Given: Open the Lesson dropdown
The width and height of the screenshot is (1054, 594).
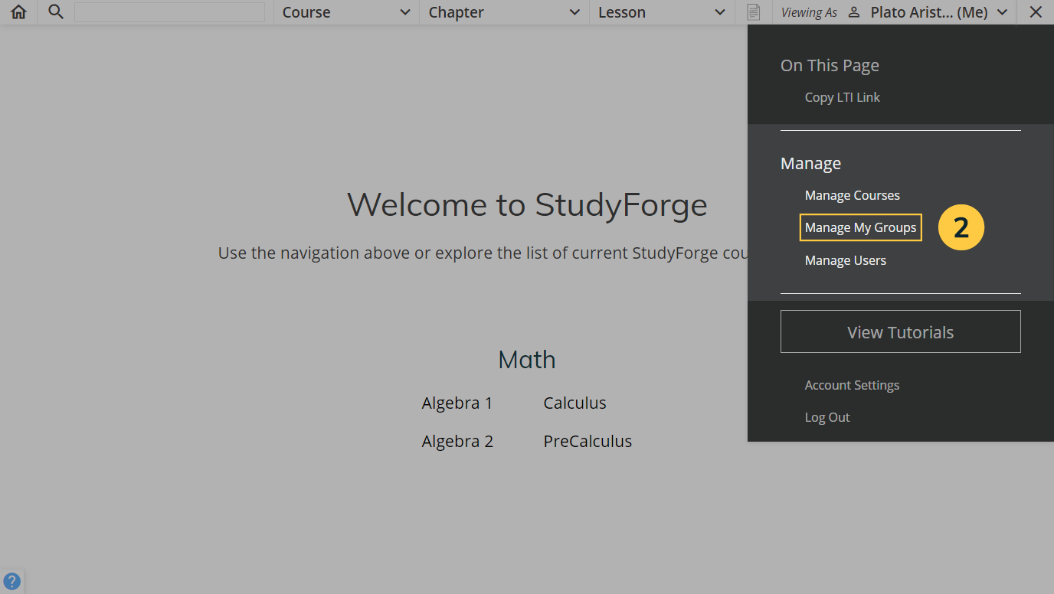Looking at the screenshot, I should pos(661,12).
